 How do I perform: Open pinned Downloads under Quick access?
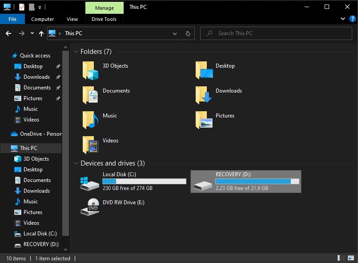click(x=36, y=77)
